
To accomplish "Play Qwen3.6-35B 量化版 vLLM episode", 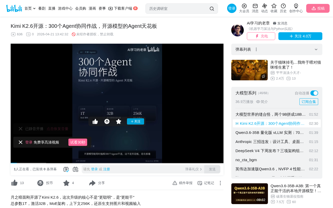I will click(277, 133).
